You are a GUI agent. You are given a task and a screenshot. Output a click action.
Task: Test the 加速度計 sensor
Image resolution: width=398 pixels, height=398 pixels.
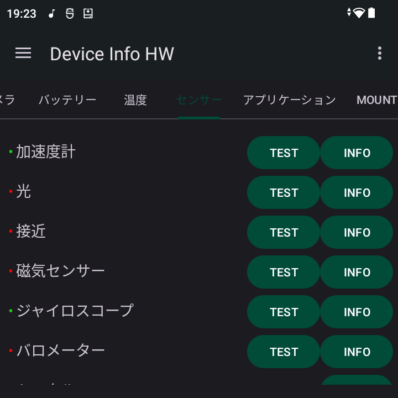[x=284, y=153]
